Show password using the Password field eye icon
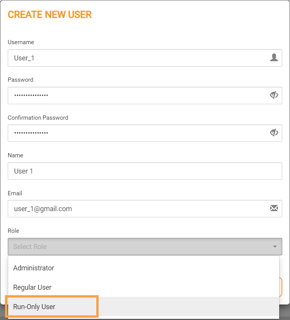290x320 pixels. 274,95
